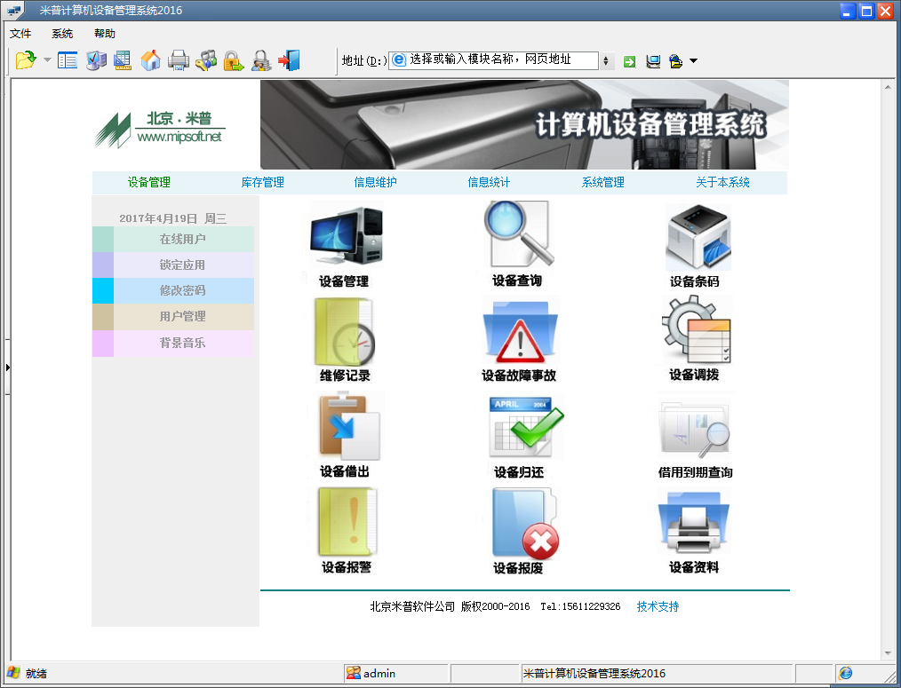Open the 设备借出 equipment lending module
The height and width of the screenshot is (688, 901).
pos(347,432)
